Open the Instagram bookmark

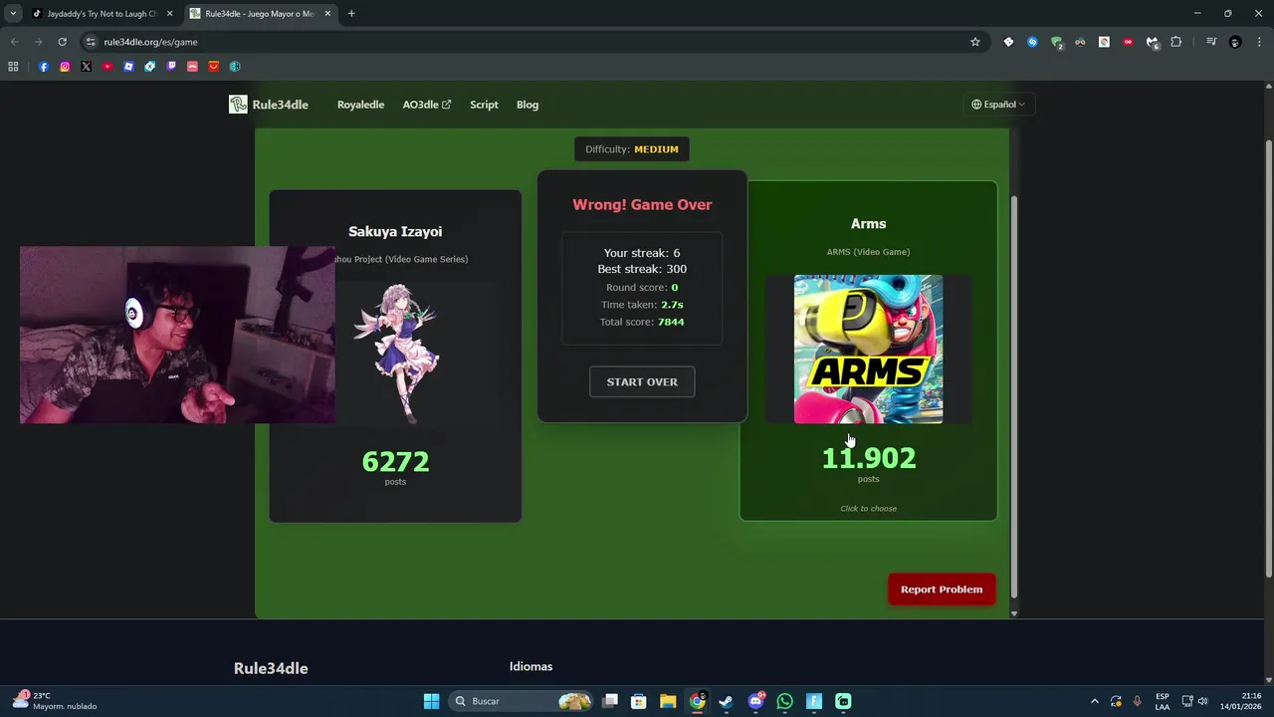(x=65, y=67)
